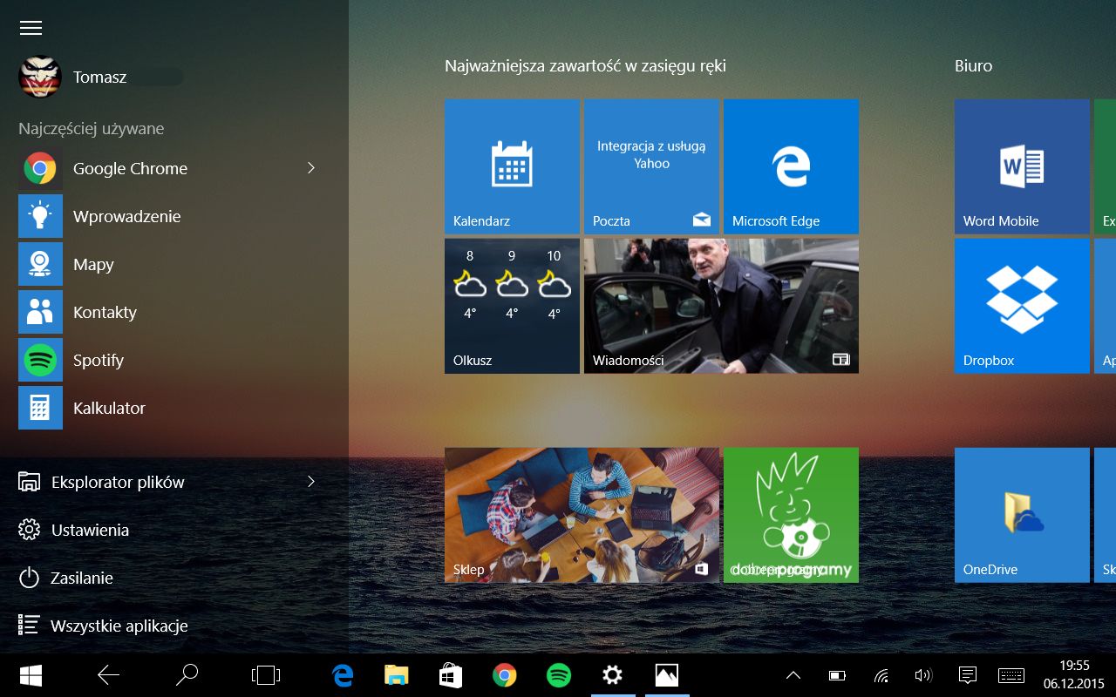The image size is (1116, 697).
Task: Open Store from the taskbar
Action: pyautogui.click(x=451, y=675)
